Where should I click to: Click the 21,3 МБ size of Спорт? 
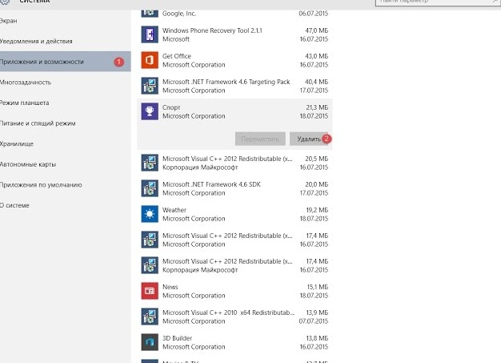click(317, 107)
